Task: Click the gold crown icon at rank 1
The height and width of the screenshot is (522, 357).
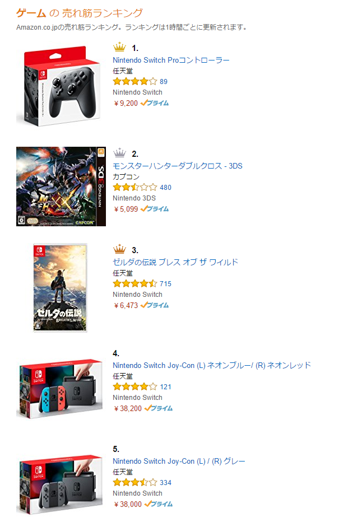Action: (x=119, y=48)
